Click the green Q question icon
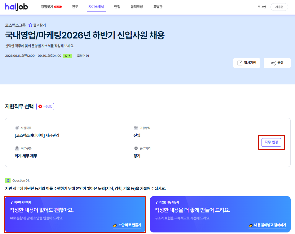 click(8, 180)
